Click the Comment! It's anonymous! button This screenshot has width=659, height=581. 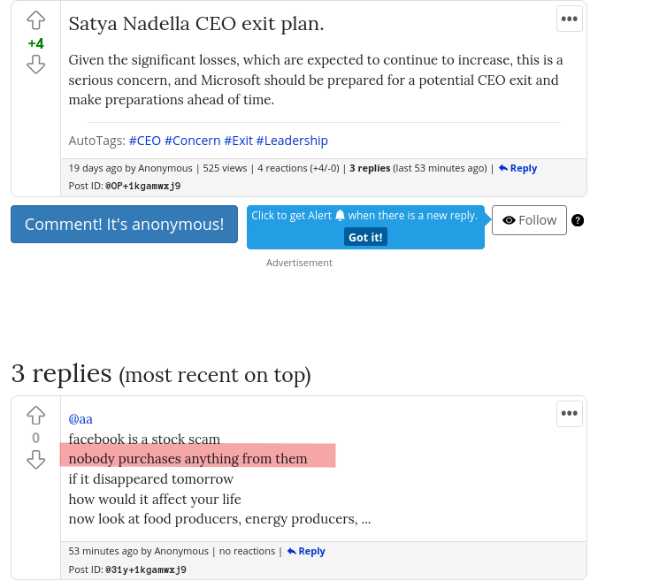124,225
